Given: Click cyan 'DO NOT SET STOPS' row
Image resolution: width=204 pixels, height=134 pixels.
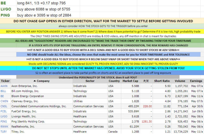Looking at the screenshot, I should tap(102, 68).
